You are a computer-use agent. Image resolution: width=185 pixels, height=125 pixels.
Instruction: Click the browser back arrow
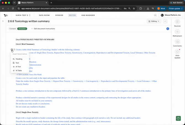pos(3,9)
